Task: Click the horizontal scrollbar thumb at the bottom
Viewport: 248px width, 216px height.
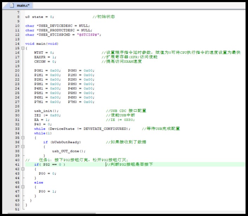Action: [x=51, y=213]
